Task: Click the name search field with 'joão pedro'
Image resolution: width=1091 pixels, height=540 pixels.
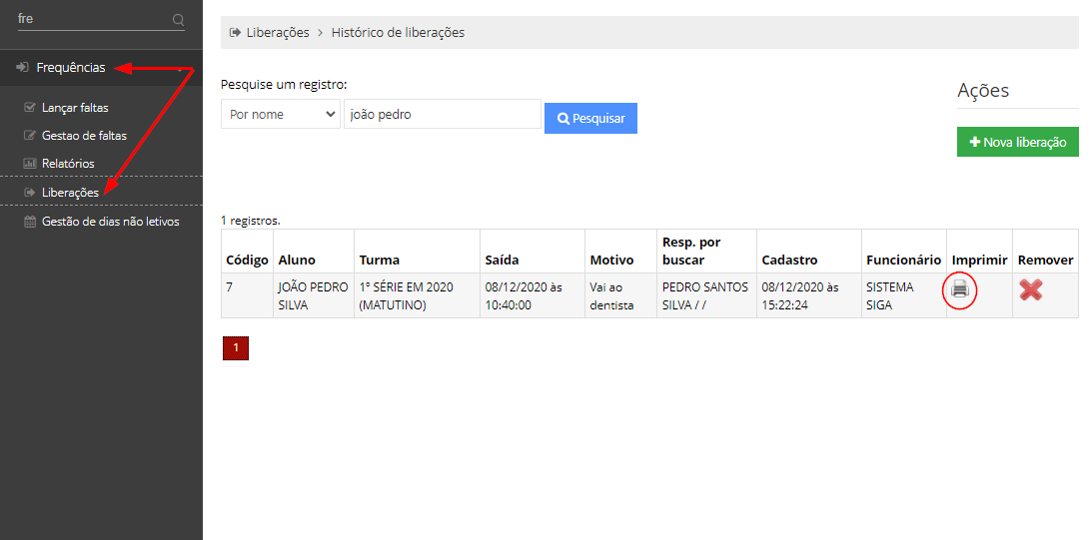Action: click(x=442, y=115)
